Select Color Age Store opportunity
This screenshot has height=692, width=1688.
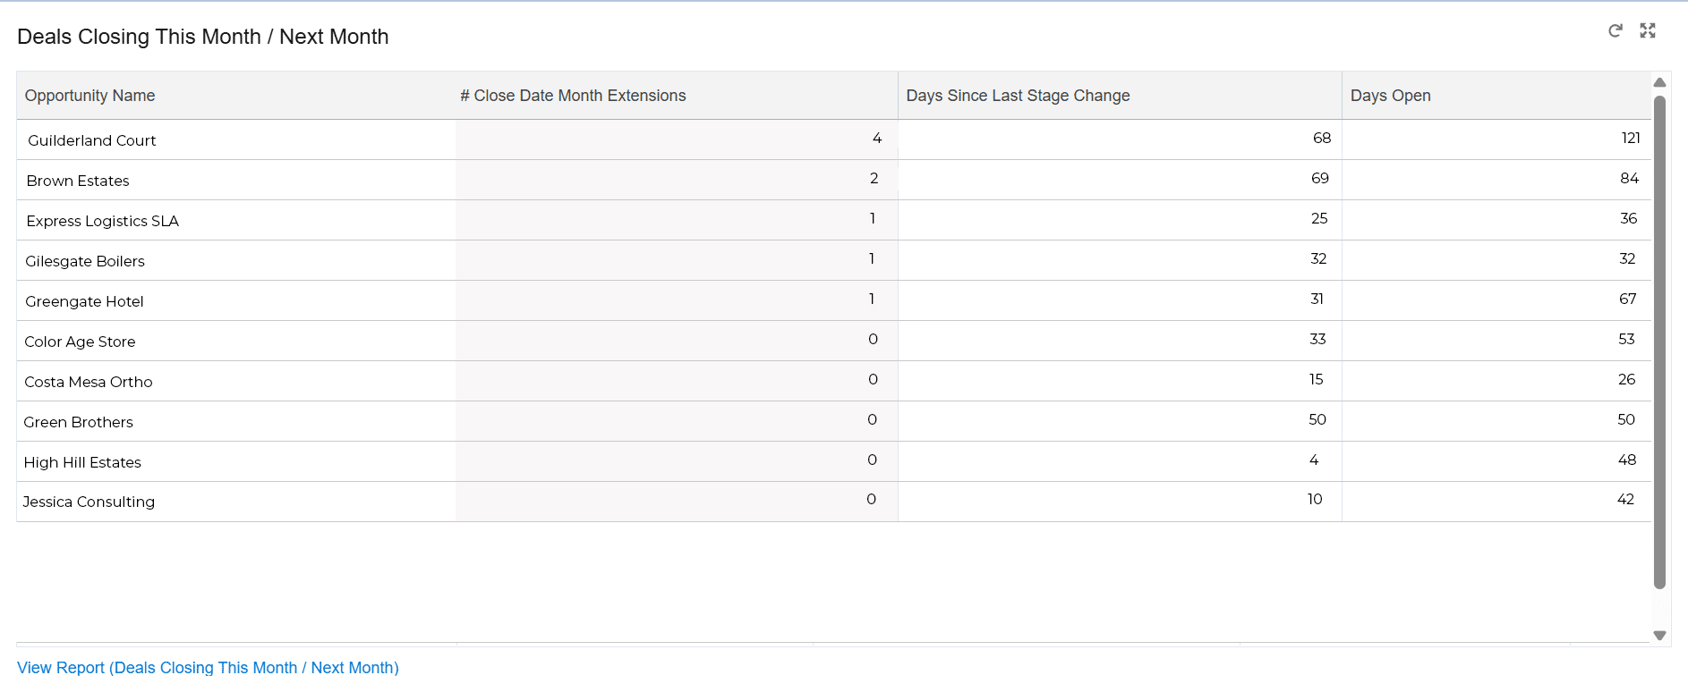pos(80,342)
